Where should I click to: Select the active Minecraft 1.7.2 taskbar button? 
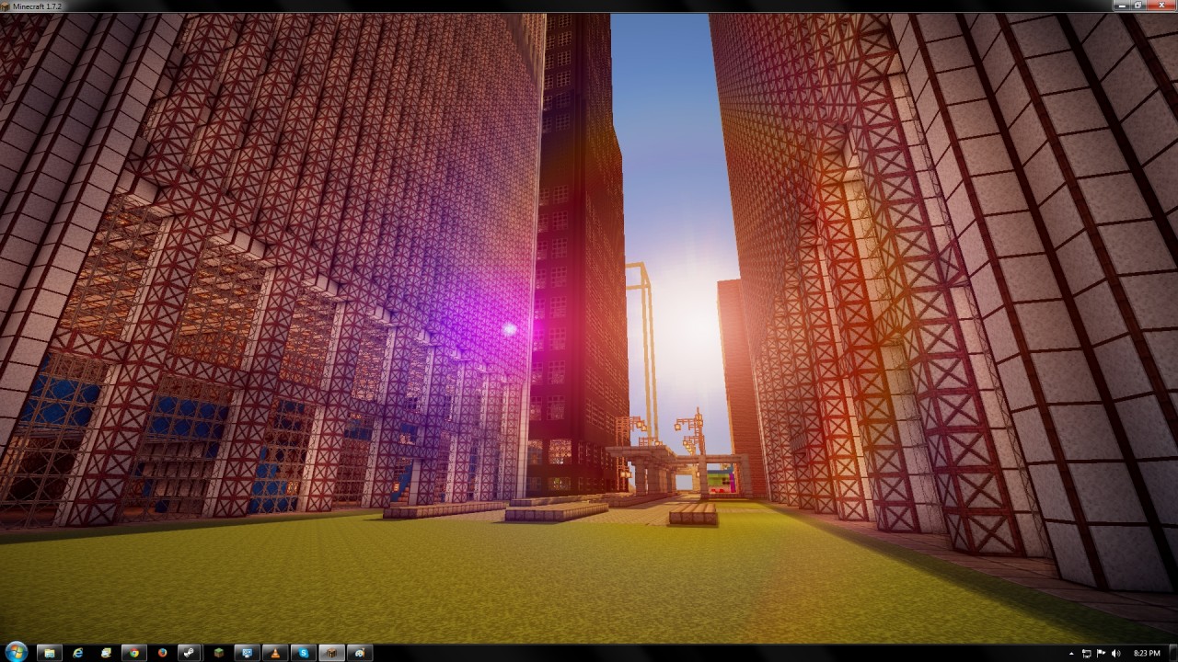(x=332, y=653)
